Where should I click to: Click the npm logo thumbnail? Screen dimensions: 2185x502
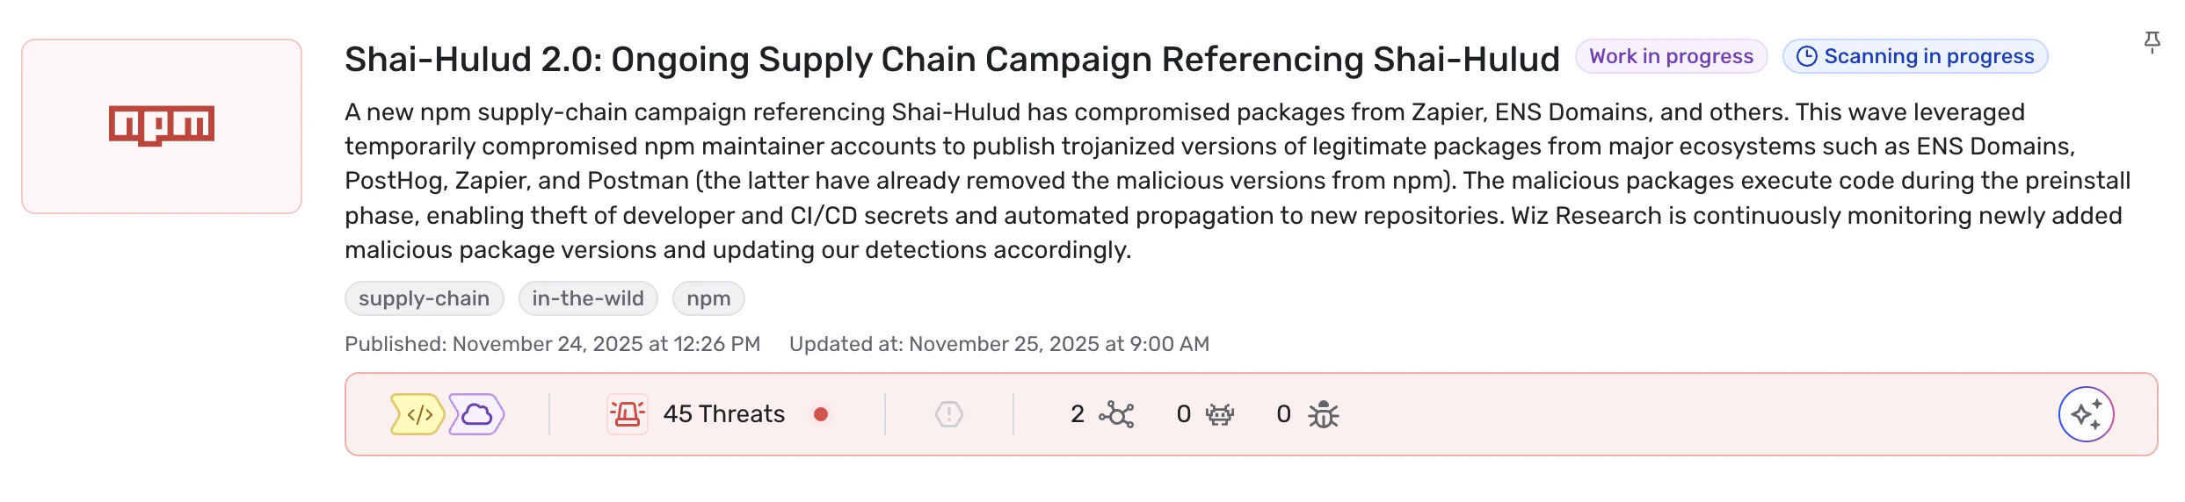click(162, 126)
